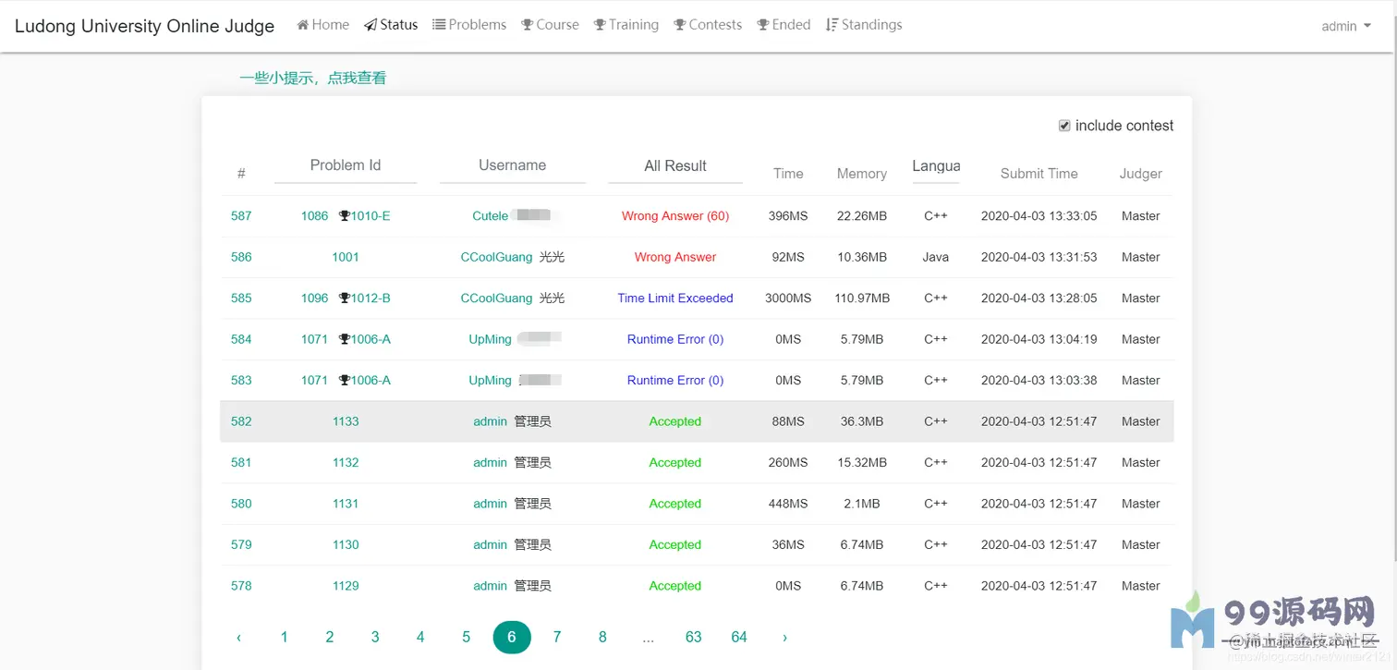Open the Contests page
This screenshot has height=670, width=1397.
point(708,25)
